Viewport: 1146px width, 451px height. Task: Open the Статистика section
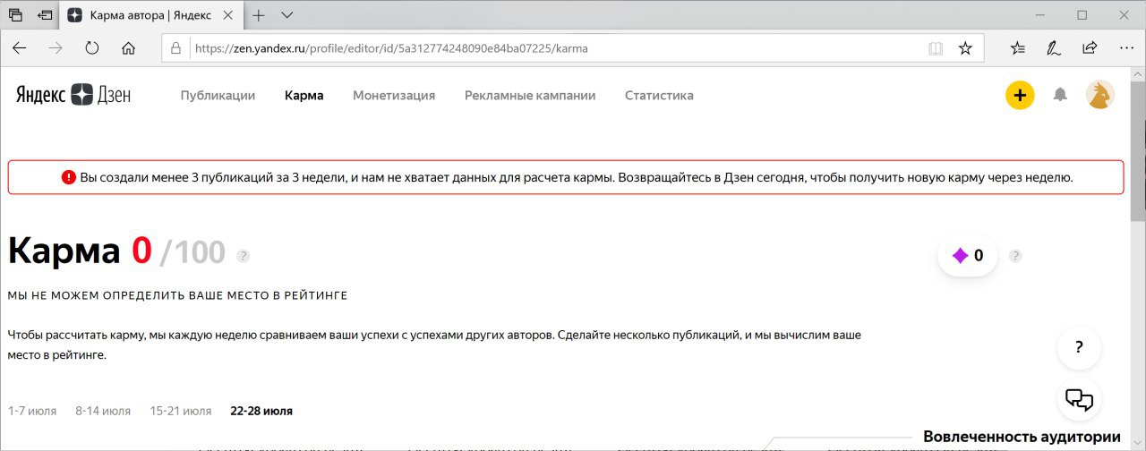659,96
